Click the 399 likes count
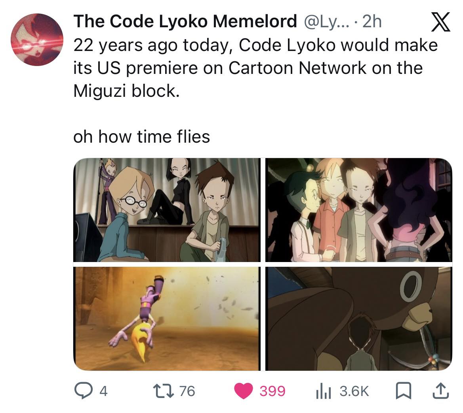Image resolution: width=463 pixels, height=413 pixels. (x=272, y=391)
